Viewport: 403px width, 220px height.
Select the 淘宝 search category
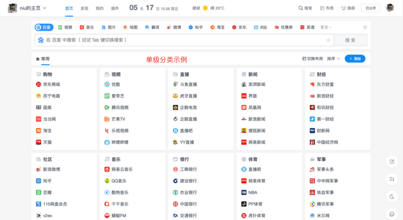[218, 28]
